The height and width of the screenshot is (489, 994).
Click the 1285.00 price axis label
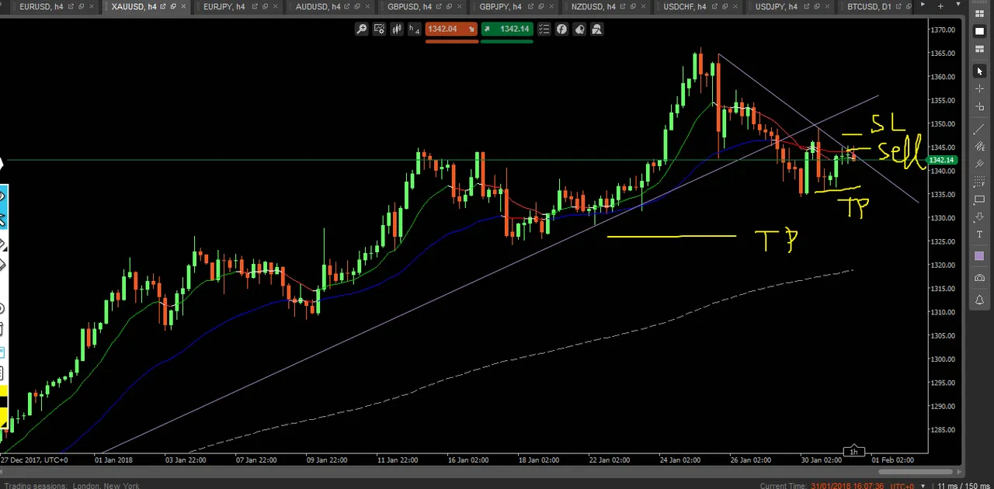(x=944, y=430)
